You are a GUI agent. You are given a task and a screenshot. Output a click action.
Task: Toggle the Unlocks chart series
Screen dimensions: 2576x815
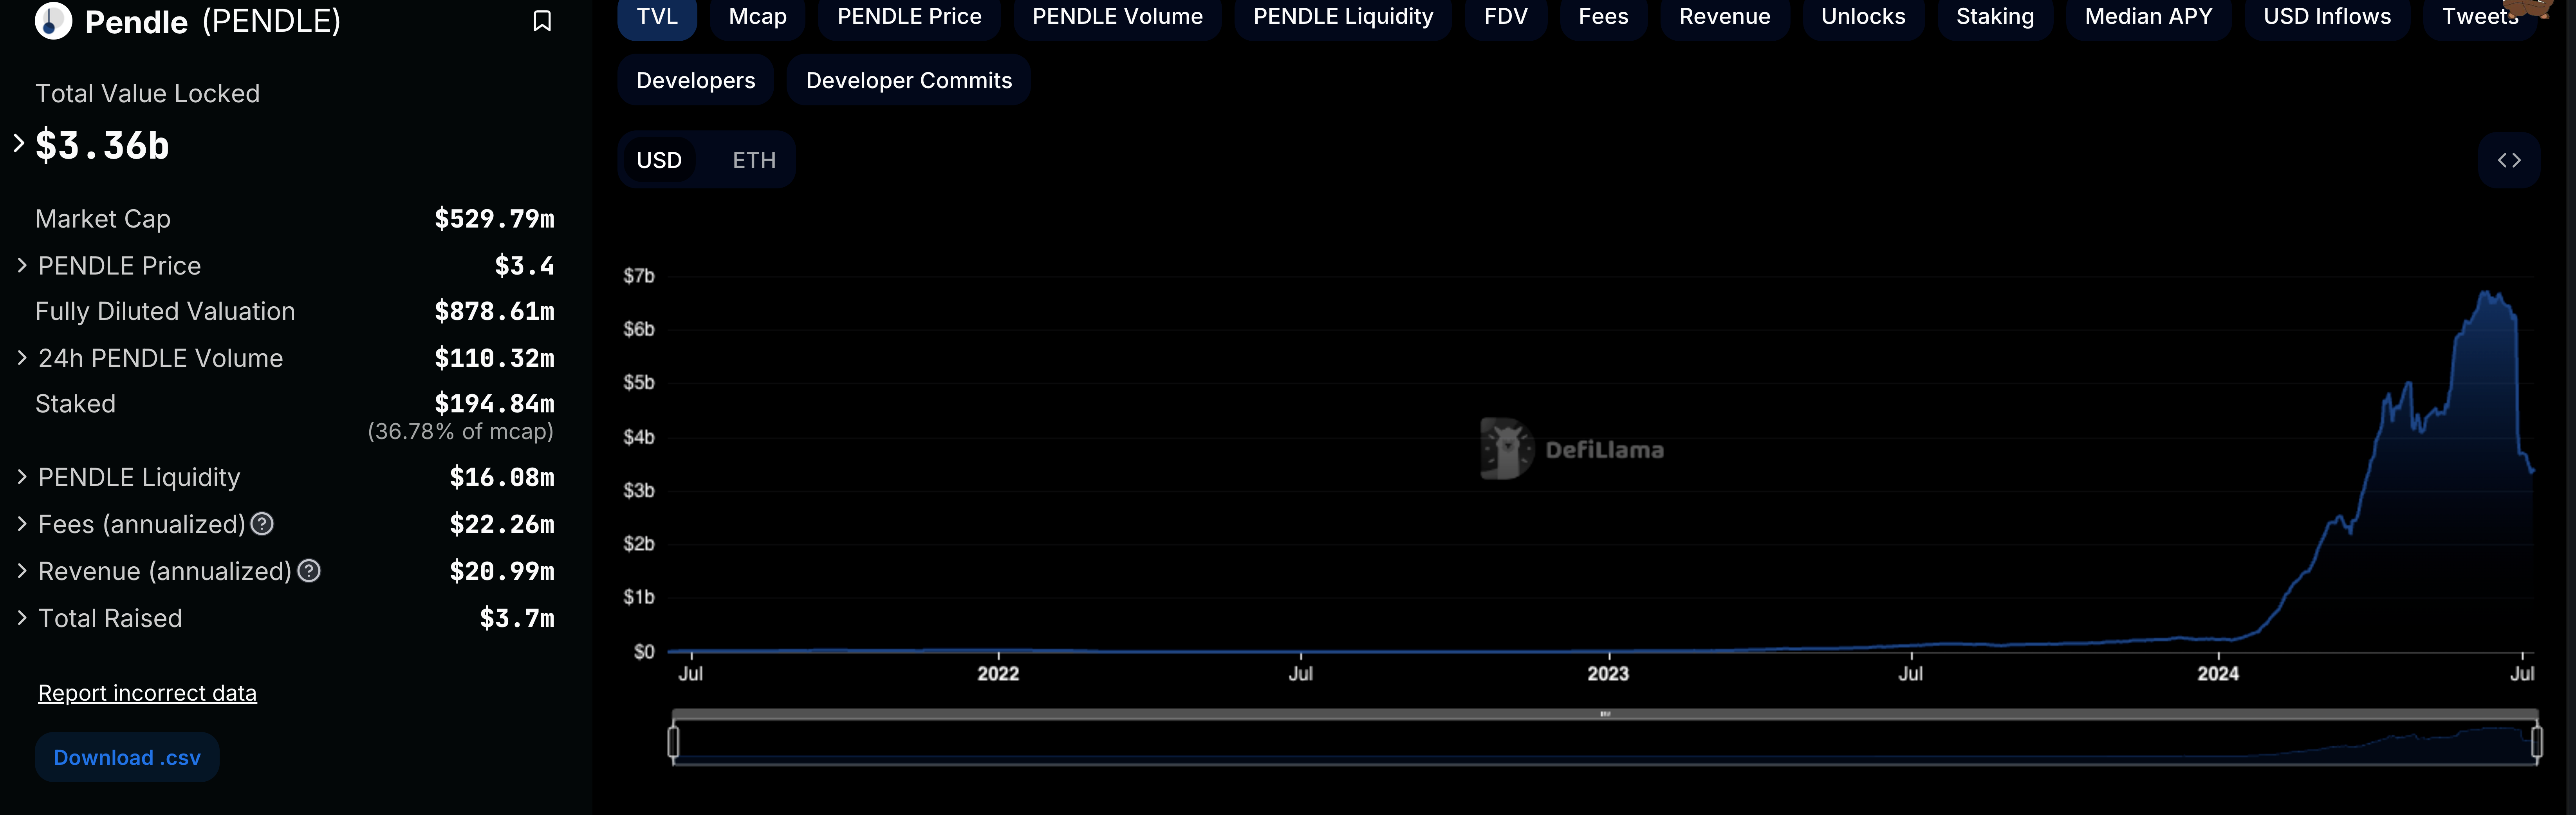[1863, 17]
